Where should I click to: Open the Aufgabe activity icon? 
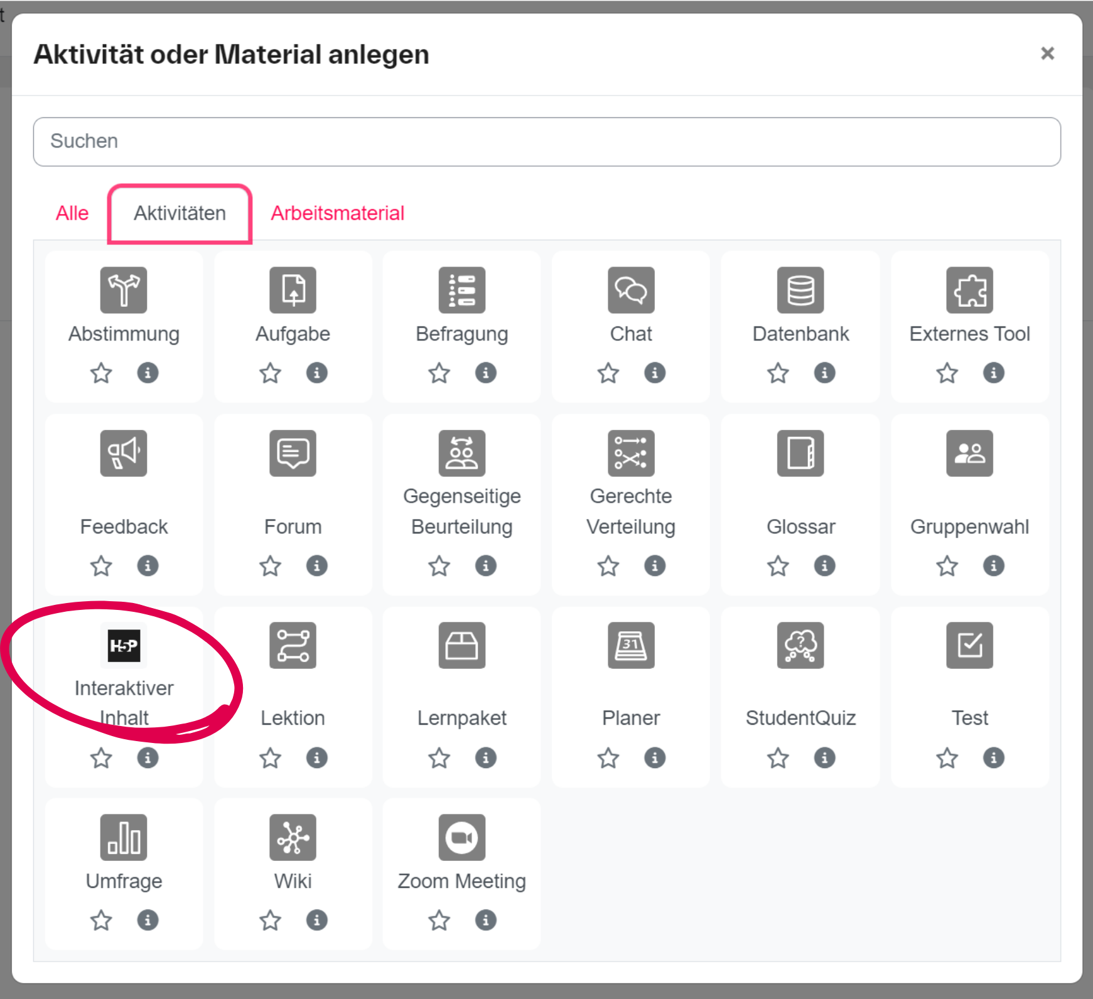[x=293, y=290]
